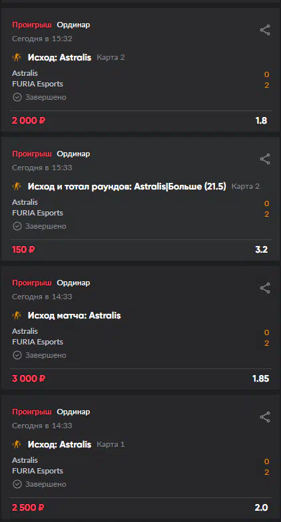Click CS icon beside Исход и тотал раундов
Viewport: 281px width, 522px height.
17,186
